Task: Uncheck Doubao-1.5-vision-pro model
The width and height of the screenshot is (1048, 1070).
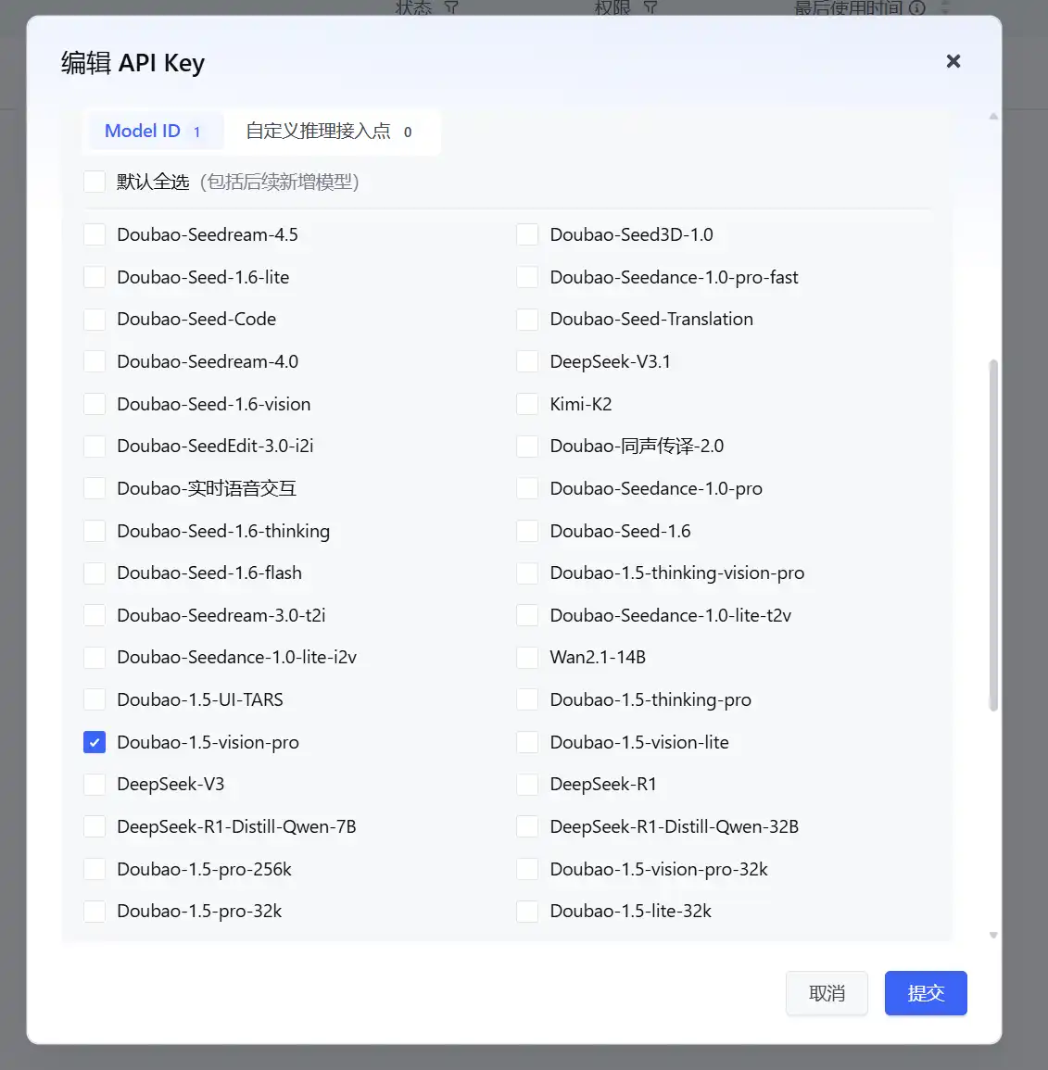Action: pyautogui.click(x=95, y=742)
